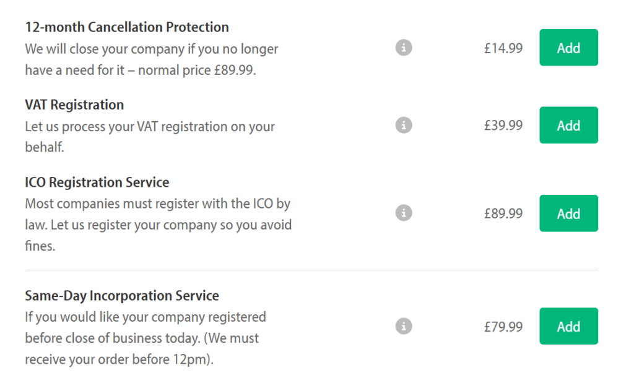
Task: Click the info icon for Same-Day Incorporation Service
Action: coord(403,326)
